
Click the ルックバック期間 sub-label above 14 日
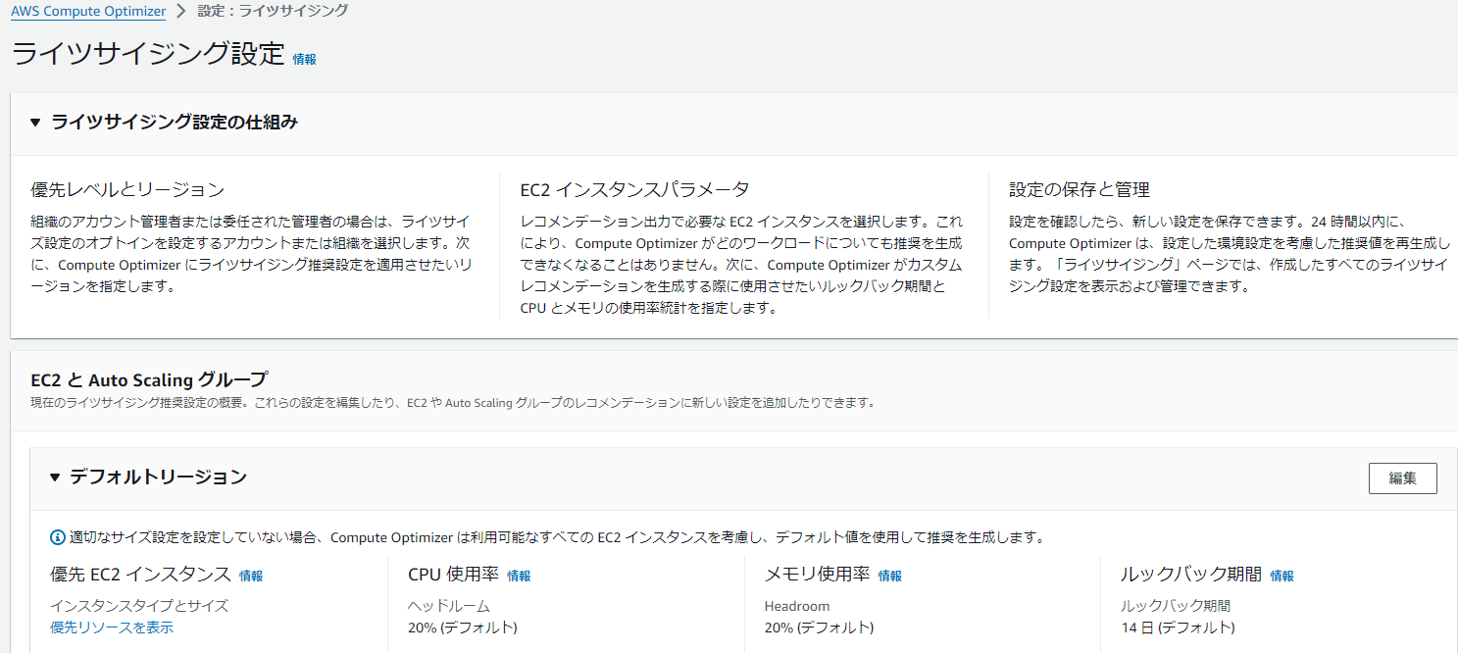click(1176, 606)
